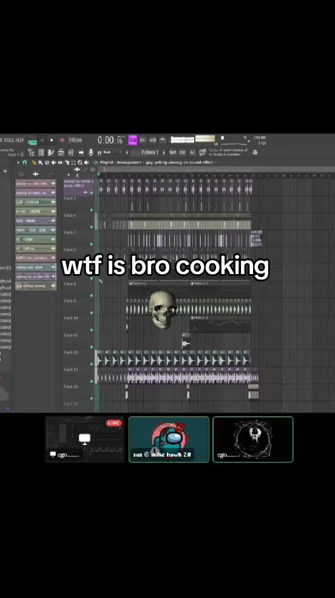Click the star icon in browser panel
The height and width of the screenshot is (598, 335).
point(5,171)
